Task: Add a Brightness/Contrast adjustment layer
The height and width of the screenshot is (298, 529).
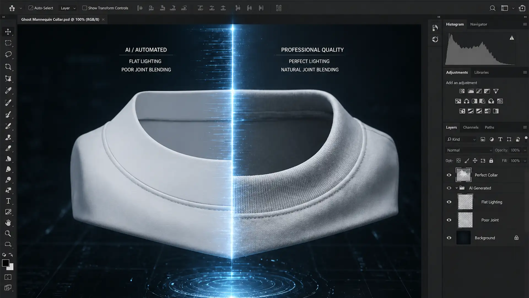Action: click(462, 91)
